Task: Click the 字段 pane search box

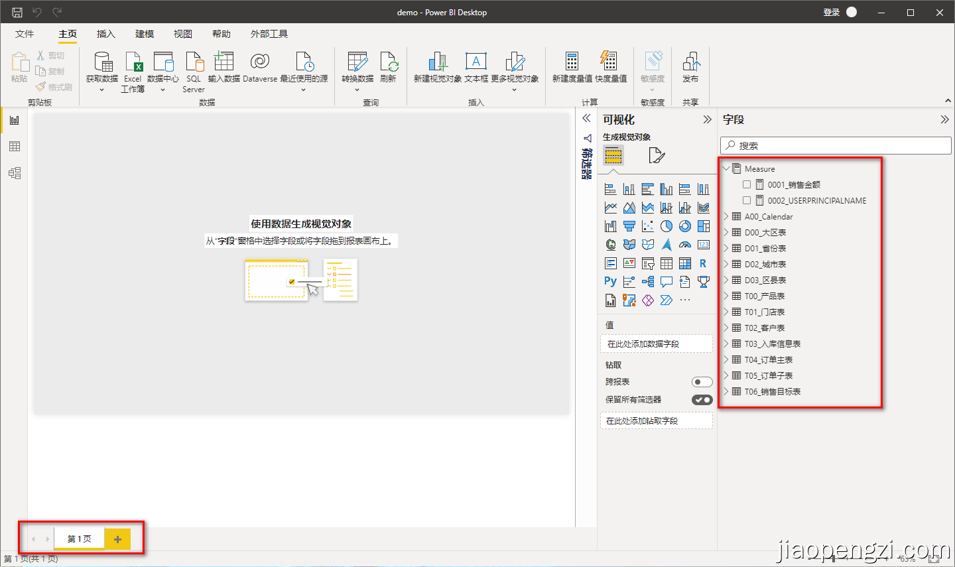Action: pyautogui.click(x=836, y=145)
